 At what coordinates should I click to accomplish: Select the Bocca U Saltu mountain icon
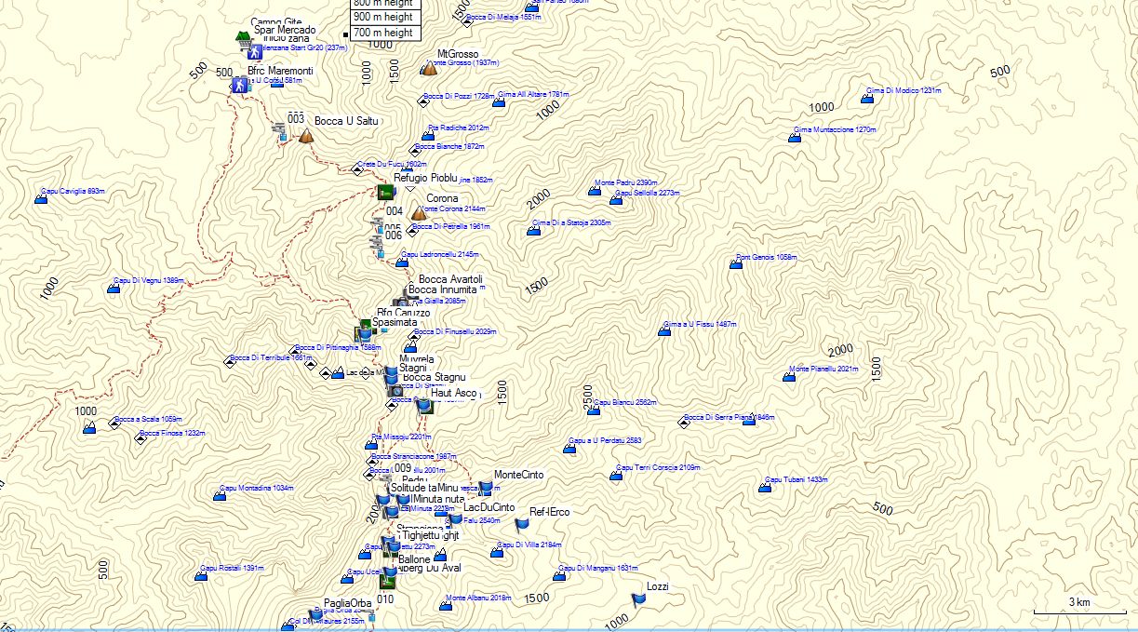coord(305,136)
